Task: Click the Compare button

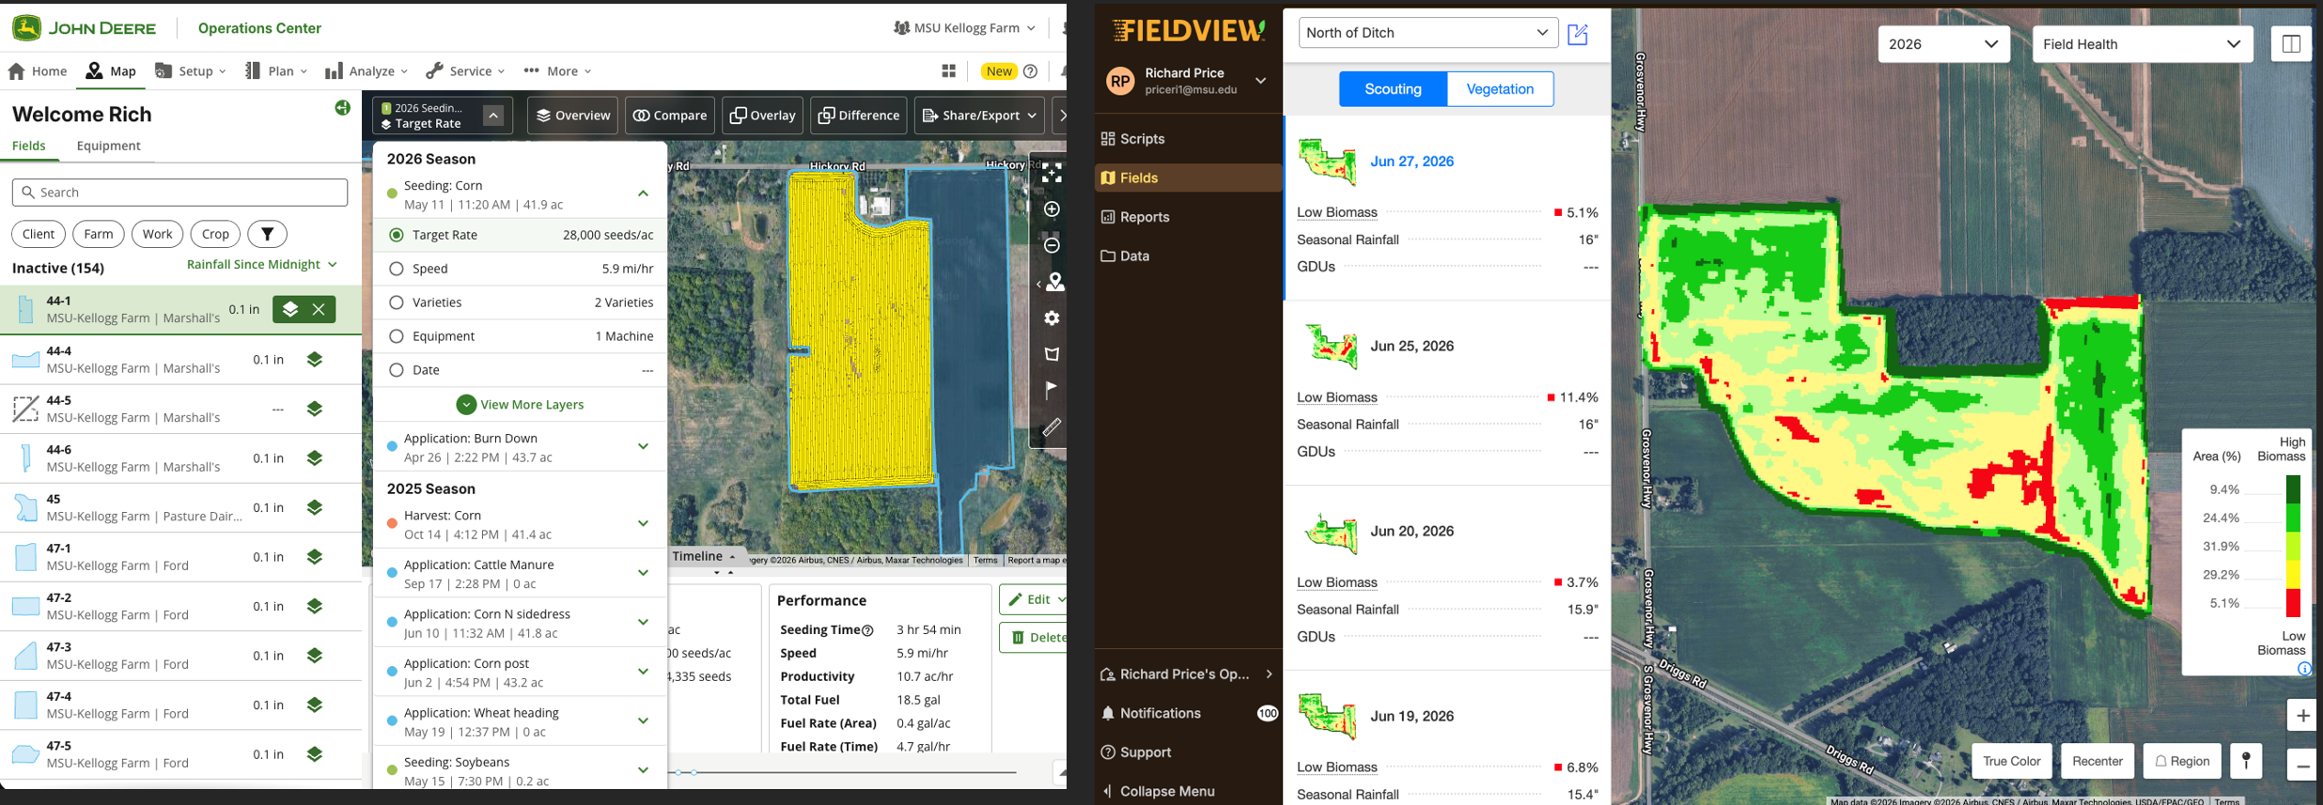Action: pos(670,116)
